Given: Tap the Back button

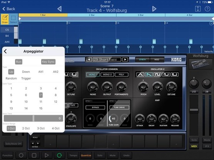Looking at the screenshot, I should [9, 9].
